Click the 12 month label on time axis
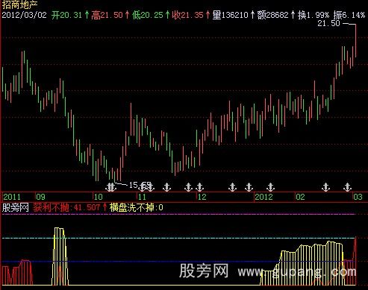 coord(202,197)
